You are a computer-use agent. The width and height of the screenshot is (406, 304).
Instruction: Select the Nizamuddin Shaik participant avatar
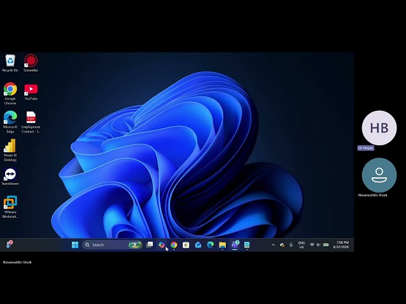click(x=379, y=175)
